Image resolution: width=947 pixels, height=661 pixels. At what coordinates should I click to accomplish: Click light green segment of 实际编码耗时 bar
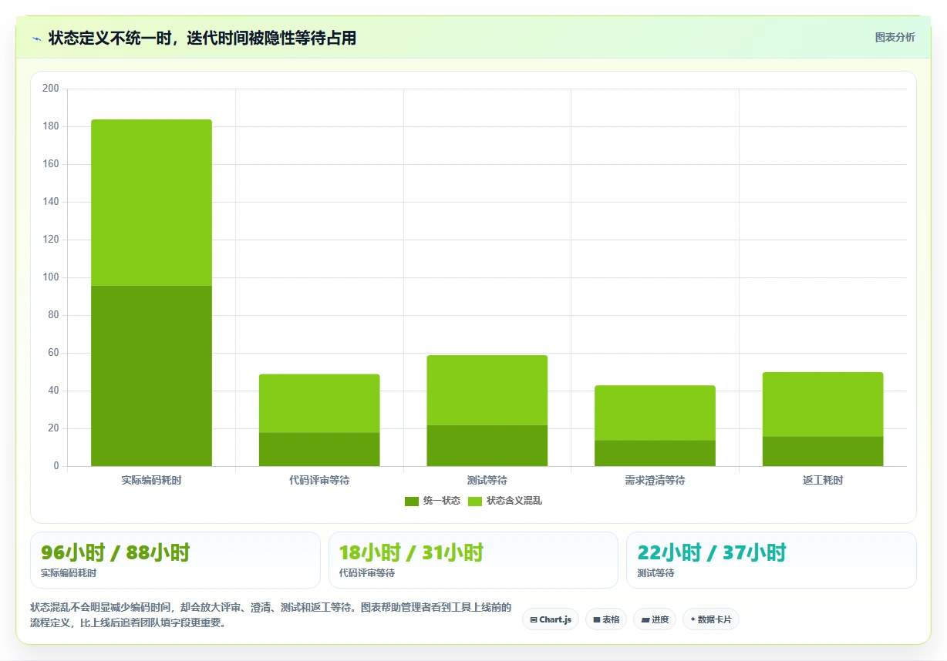click(x=151, y=203)
